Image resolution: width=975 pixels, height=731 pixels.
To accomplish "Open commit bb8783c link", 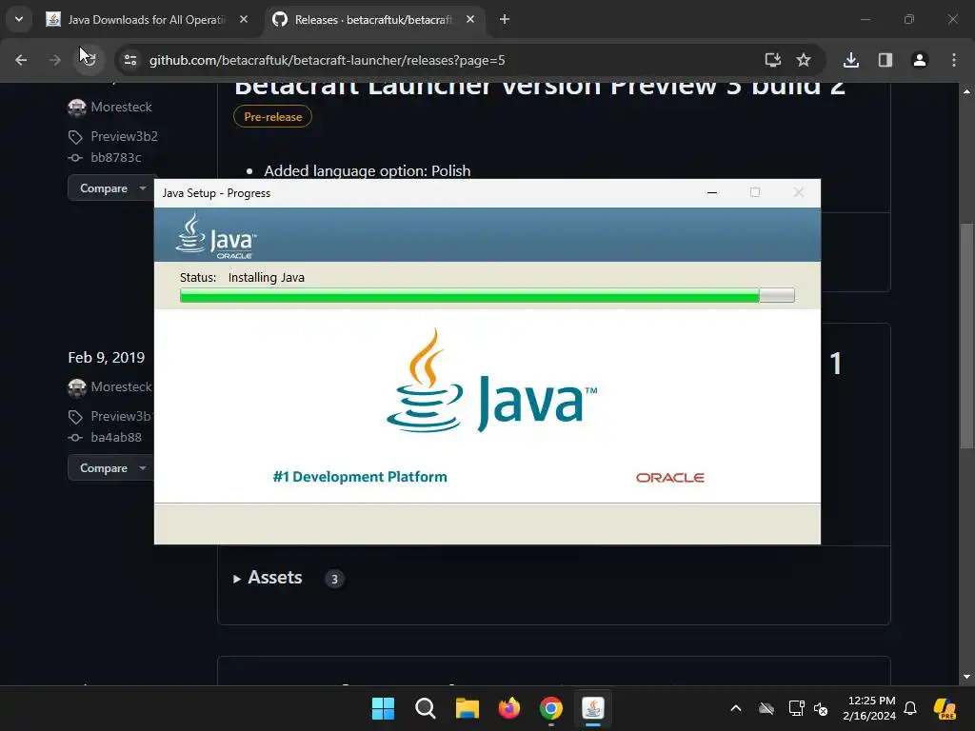I will [115, 157].
